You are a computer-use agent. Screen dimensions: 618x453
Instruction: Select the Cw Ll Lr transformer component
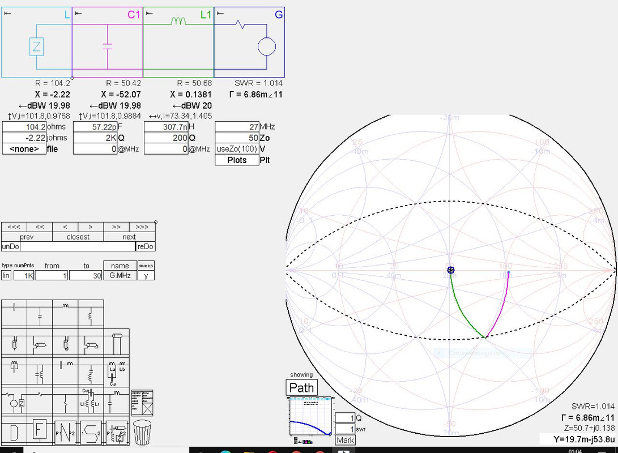[91, 401]
